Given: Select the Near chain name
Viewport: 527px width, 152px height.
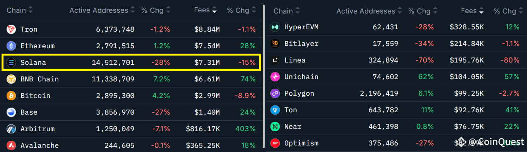Looking at the screenshot, I should (x=293, y=127).
